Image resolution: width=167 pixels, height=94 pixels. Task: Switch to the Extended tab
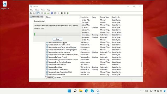click(x=50, y=78)
